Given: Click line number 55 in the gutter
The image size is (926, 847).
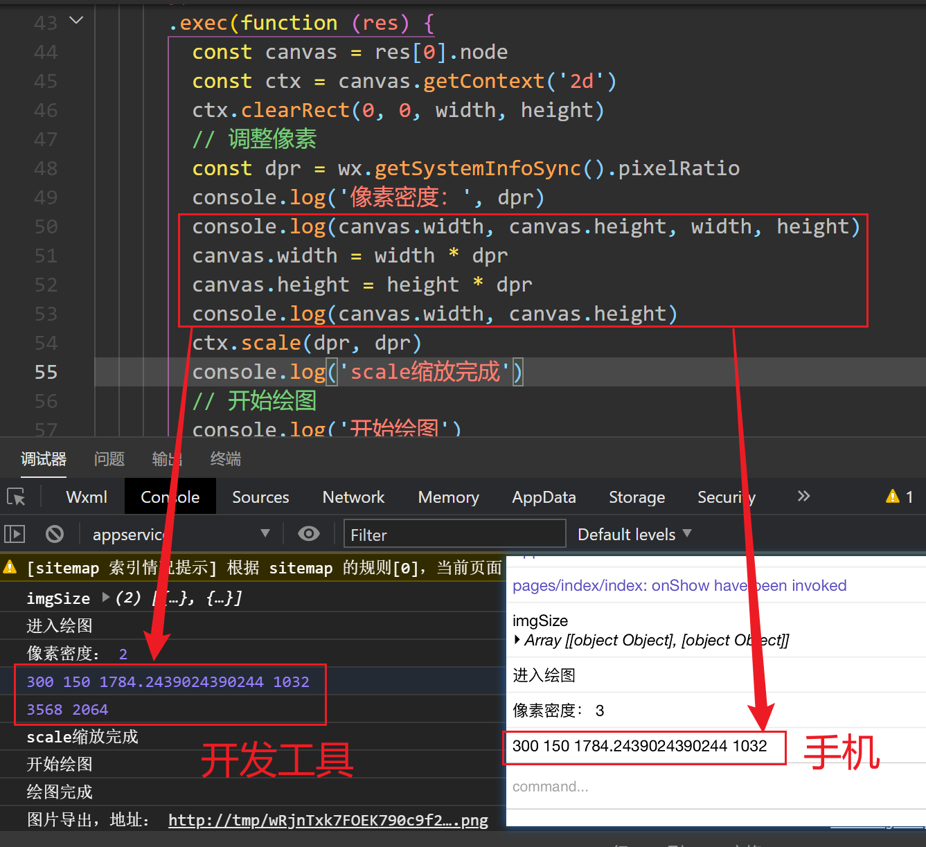Looking at the screenshot, I should pos(46,372).
